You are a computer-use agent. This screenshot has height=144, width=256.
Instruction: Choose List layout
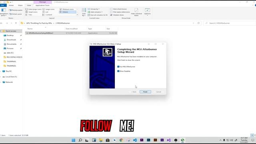click(x=45, y=12)
